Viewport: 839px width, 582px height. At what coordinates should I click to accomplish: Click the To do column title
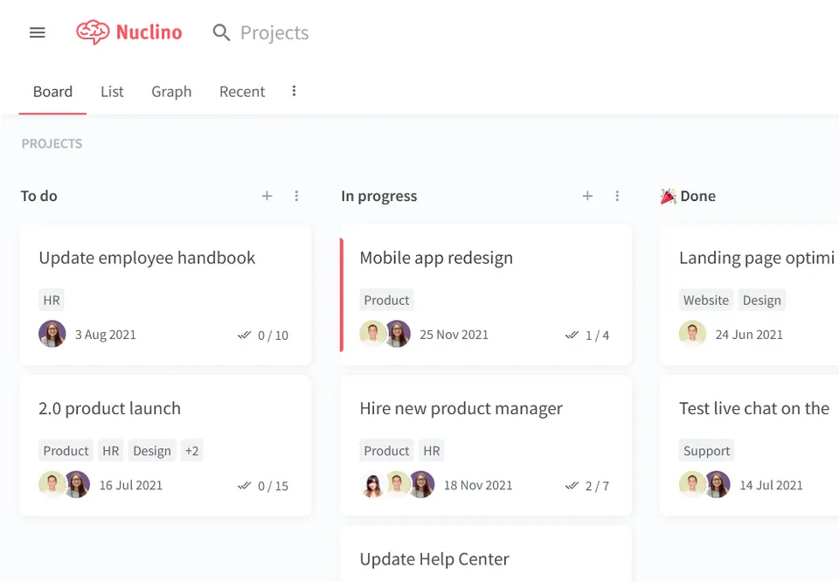click(x=39, y=196)
